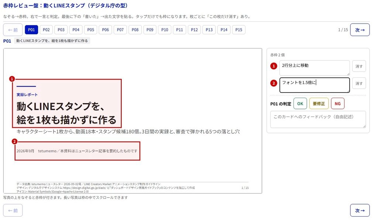
Task: Click subtitle starting キャラクターシート1枚から
Action: tap(128, 132)
